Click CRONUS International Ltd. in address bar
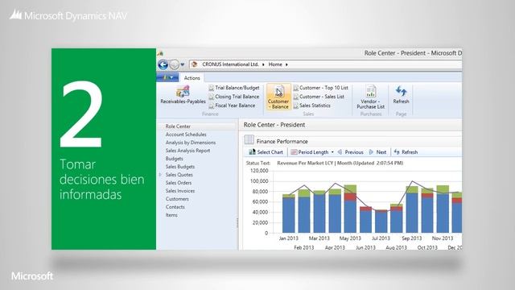This screenshot has height=290, width=515. (x=230, y=64)
